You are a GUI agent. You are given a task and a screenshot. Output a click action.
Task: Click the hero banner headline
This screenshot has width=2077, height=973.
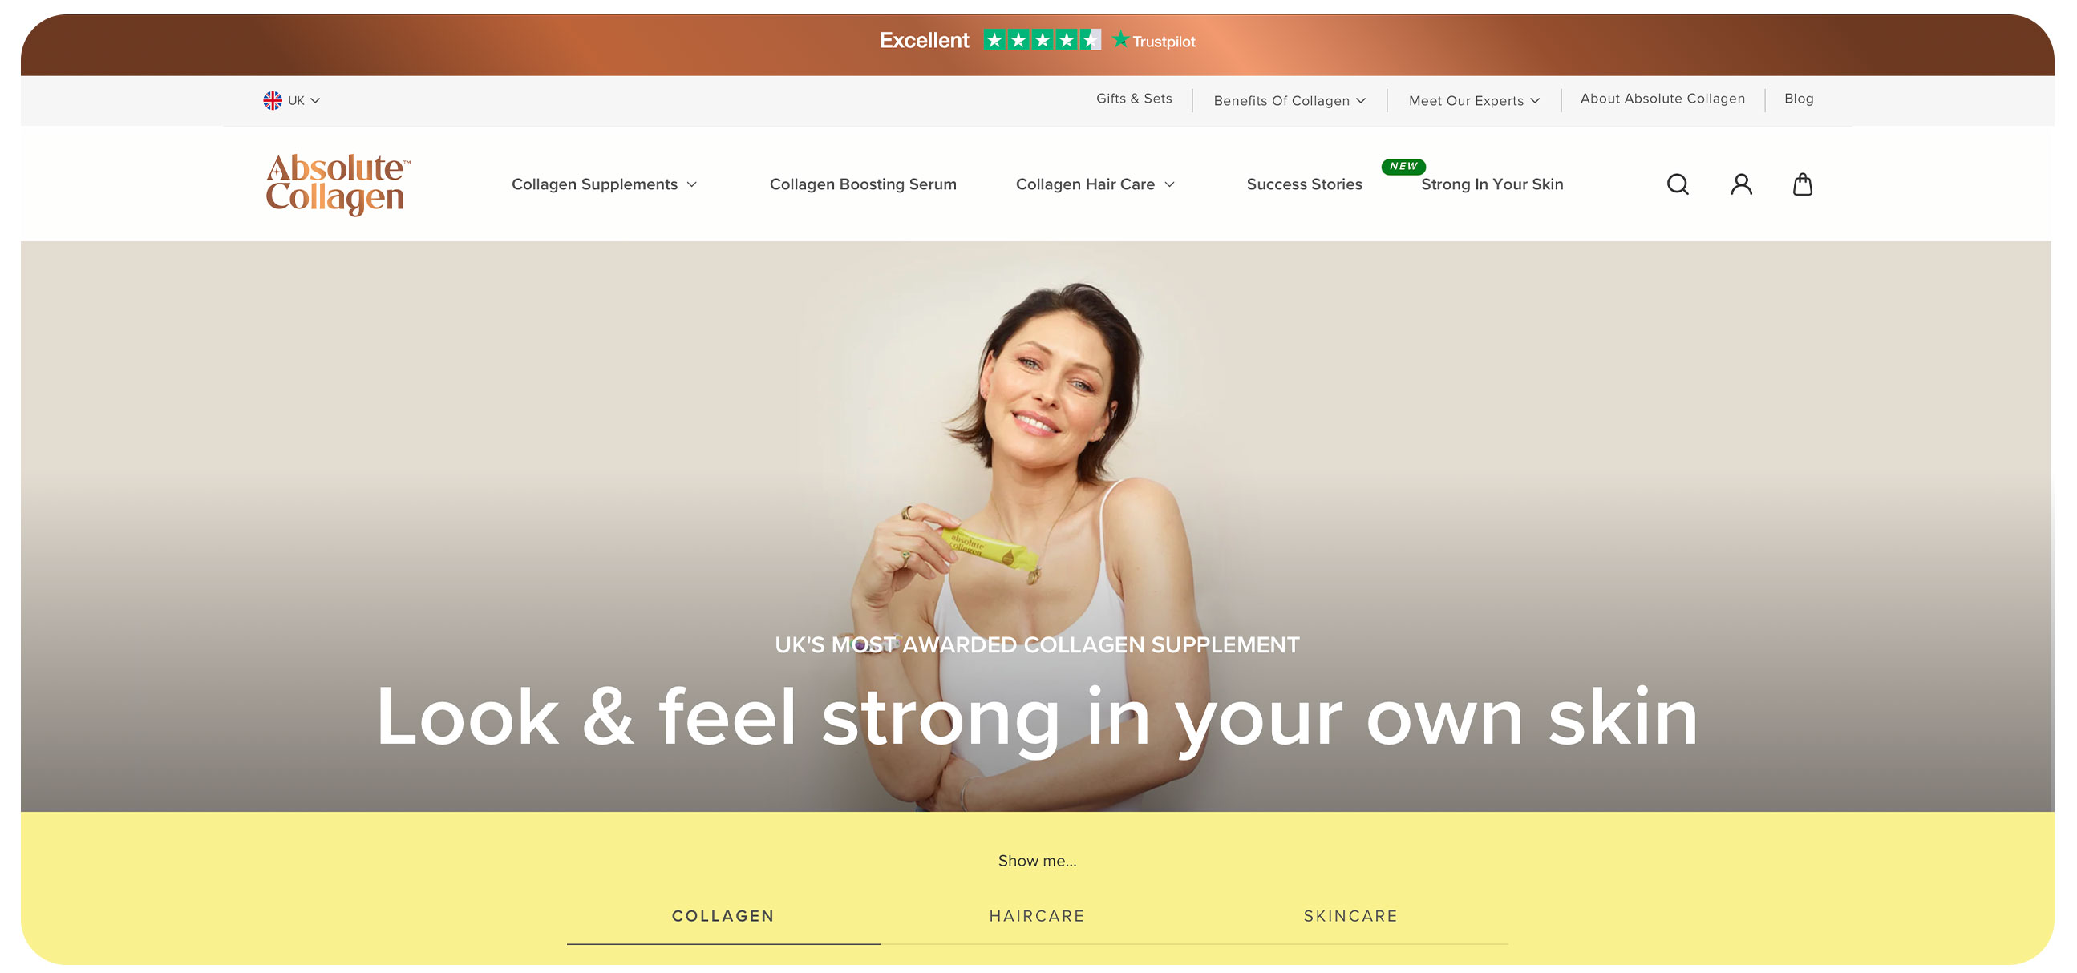(1037, 717)
